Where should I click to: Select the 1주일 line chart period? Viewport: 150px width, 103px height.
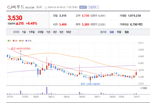32,32
